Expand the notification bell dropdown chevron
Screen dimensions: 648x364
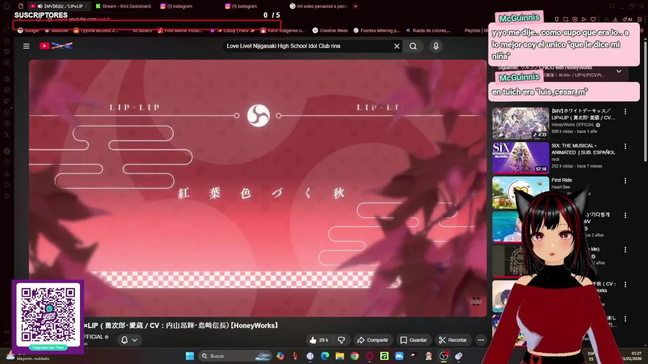tap(135, 340)
